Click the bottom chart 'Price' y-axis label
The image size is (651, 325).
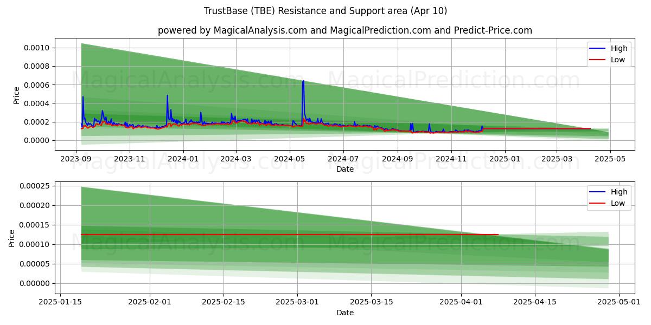click(12, 238)
